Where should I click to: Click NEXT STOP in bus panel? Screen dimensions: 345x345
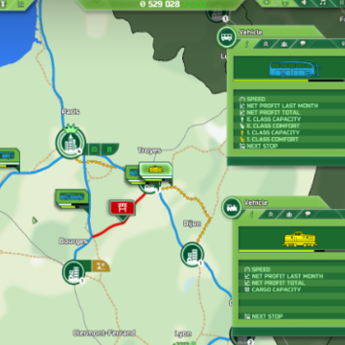coord(289,146)
